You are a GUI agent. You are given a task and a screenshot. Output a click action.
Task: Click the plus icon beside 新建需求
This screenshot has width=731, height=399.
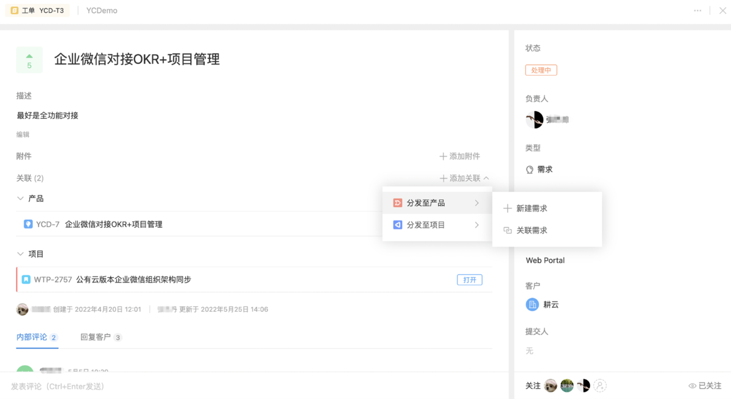click(x=507, y=208)
